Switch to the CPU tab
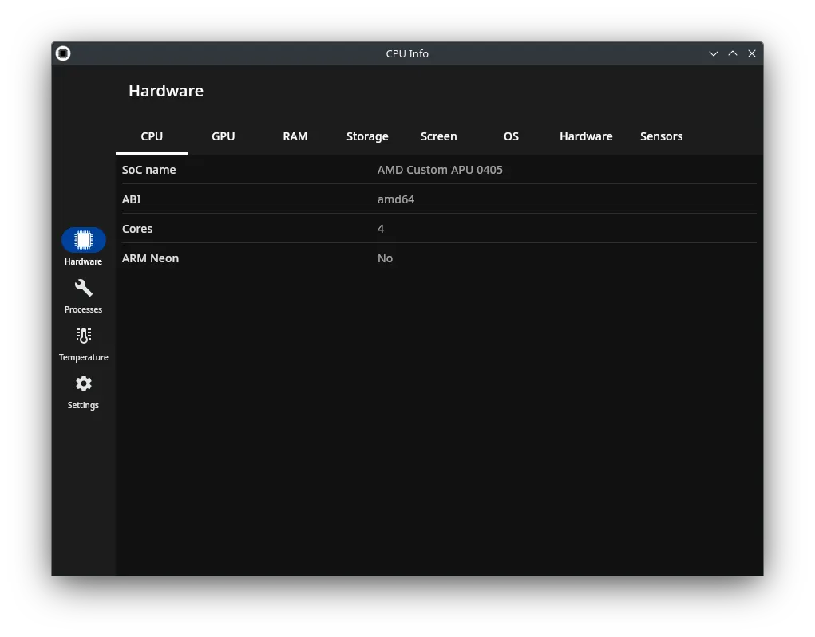Image resolution: width=815 pixels, height=637 pixels. click(x=152, y=136)
